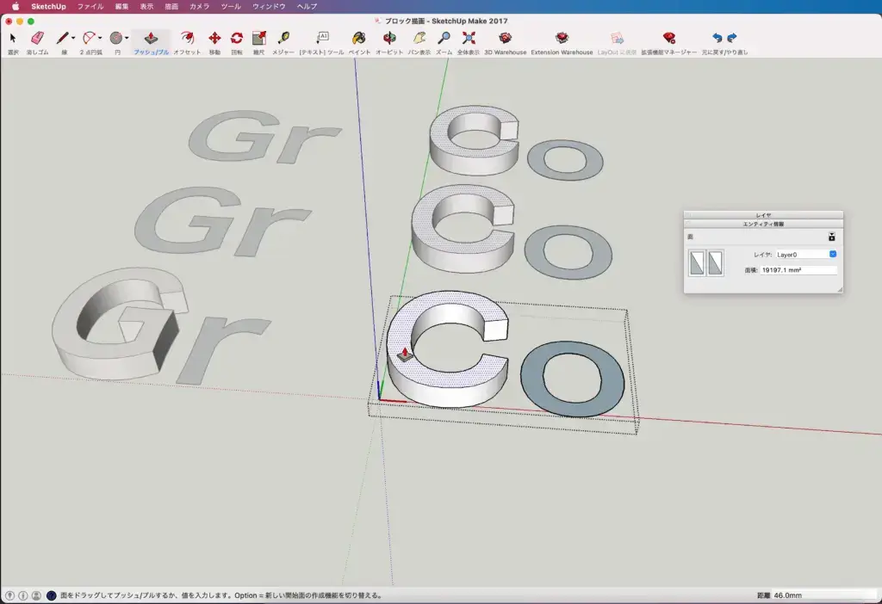The width and height of the screenshot is (882, 604).
Task: Open the カメラ menu
Action: 199,7
